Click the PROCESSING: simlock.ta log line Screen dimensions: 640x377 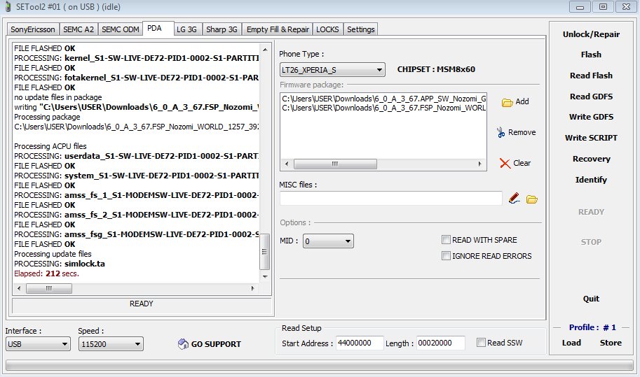60,264
